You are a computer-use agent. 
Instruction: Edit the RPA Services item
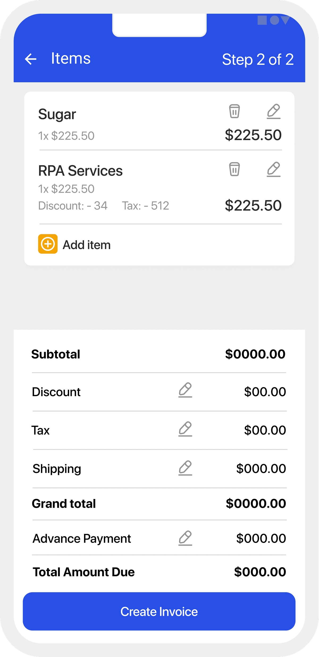click(x=274, y=169)
